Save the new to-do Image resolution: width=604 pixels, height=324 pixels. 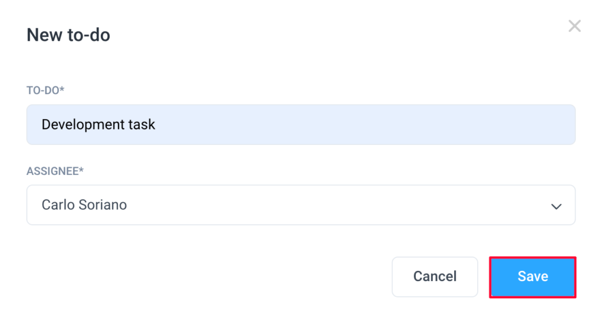tap(533, 277)
